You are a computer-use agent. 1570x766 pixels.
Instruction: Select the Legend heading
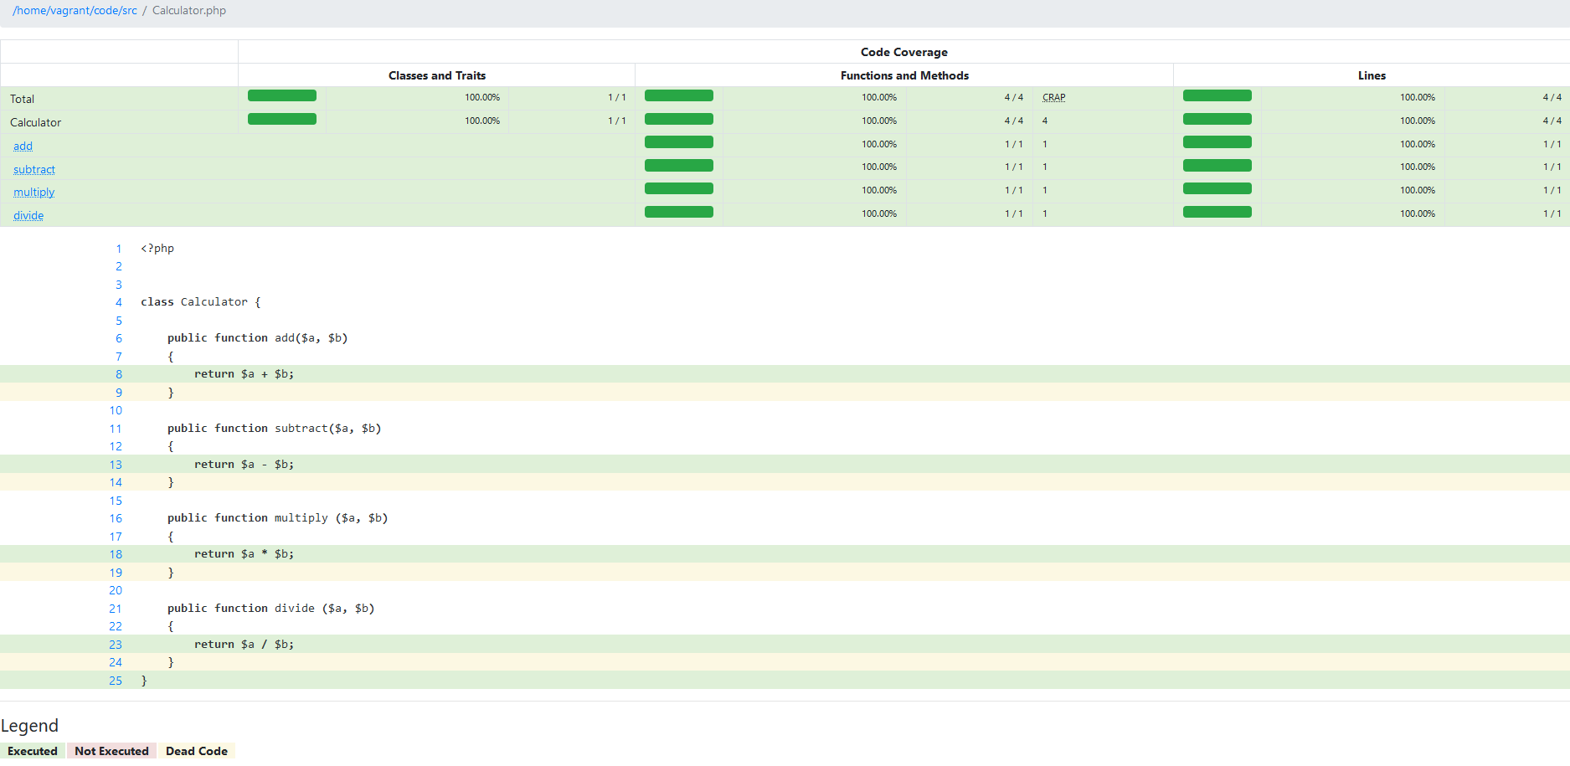click(29, 725)
